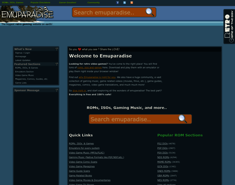Open Video Game Music (MP3s/FLAC) link
Screen dimensions: 235x185
87,153
